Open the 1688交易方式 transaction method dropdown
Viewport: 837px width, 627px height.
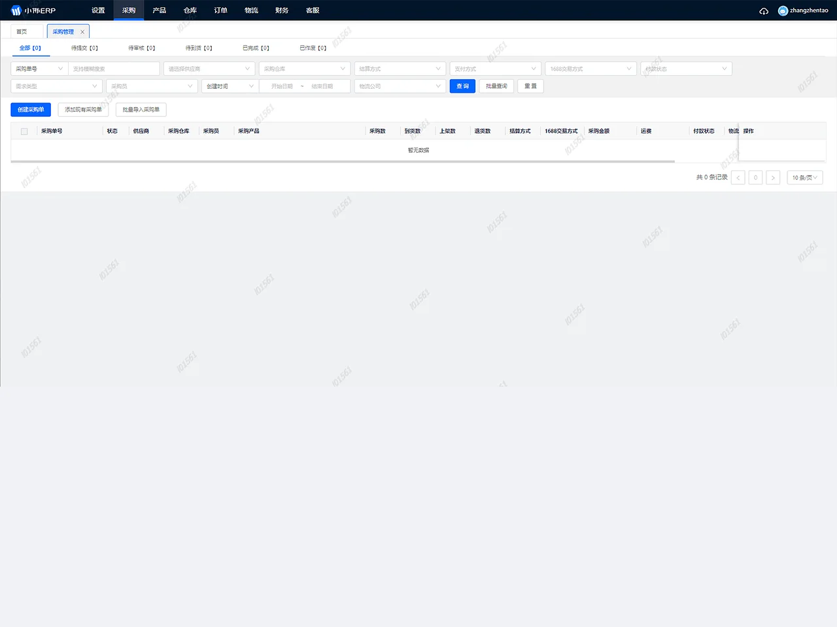point(590,68)
